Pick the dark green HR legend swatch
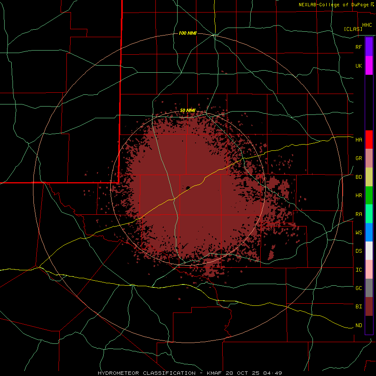 pos(369,196)
